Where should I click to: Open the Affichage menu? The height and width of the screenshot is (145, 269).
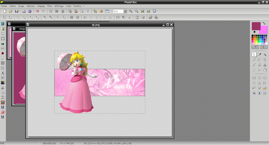pyautogui.click(x=59, y=6)
